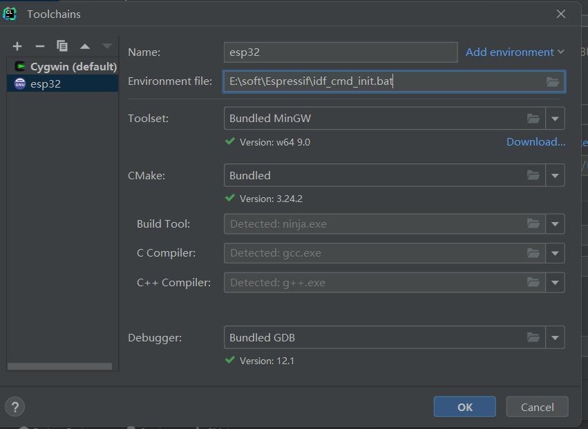Open the Add environment menu
The height and width of the screenshot is (429, 588).
[x=515, y=52]
